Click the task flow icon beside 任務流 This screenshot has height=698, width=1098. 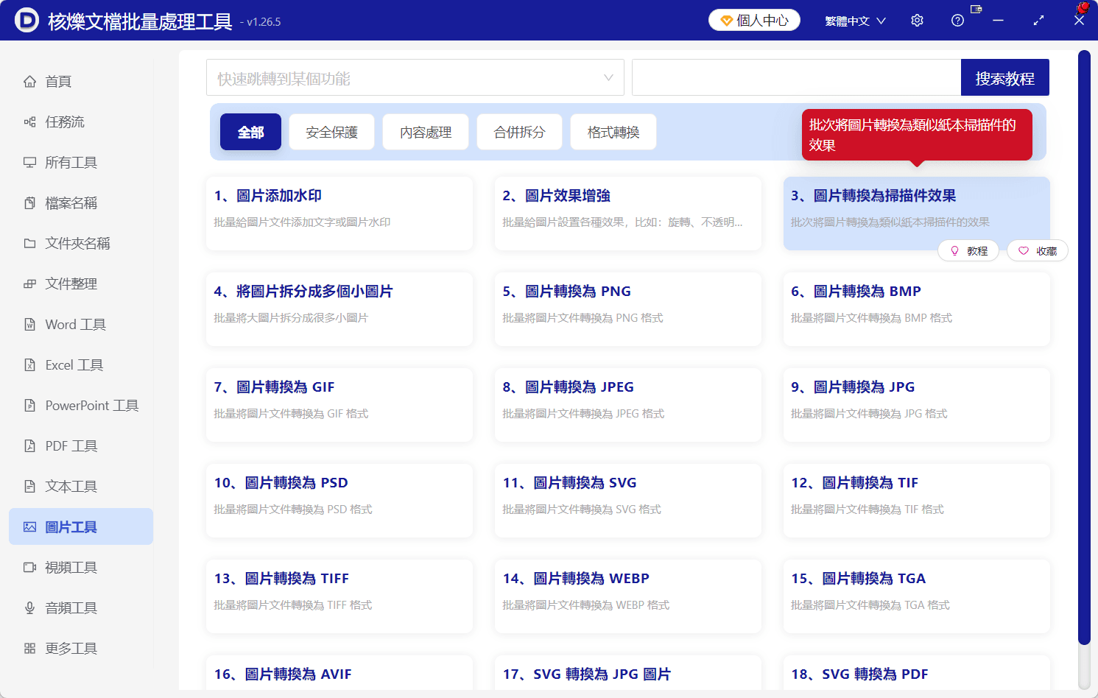click(x=29, y=122)
